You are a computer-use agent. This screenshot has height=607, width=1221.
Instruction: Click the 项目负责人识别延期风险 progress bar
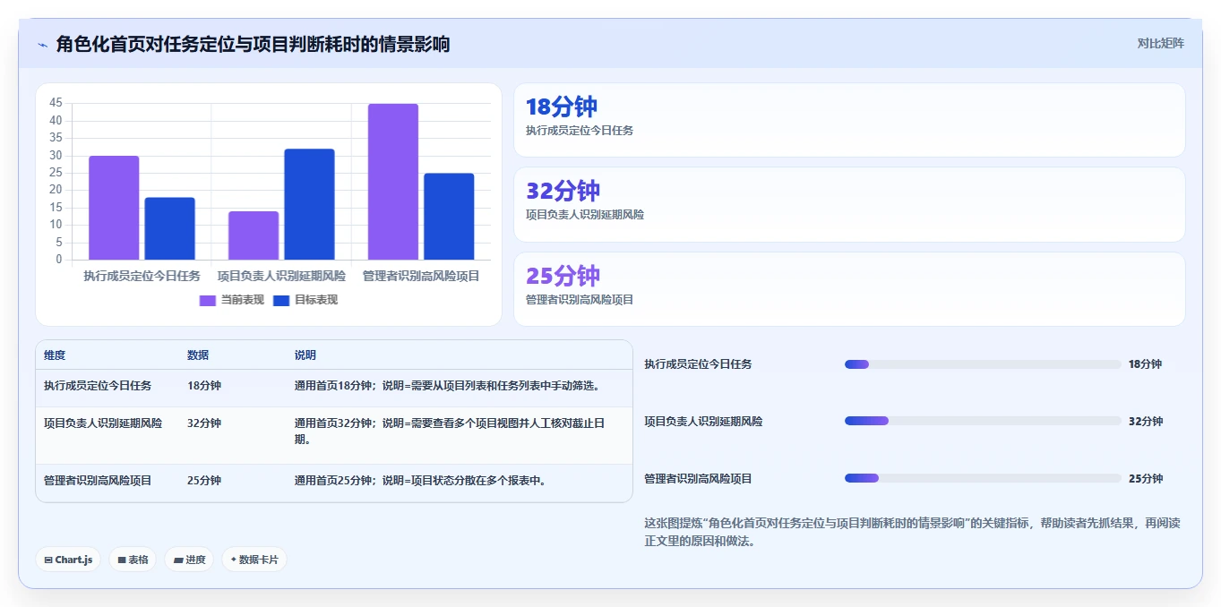983,421
